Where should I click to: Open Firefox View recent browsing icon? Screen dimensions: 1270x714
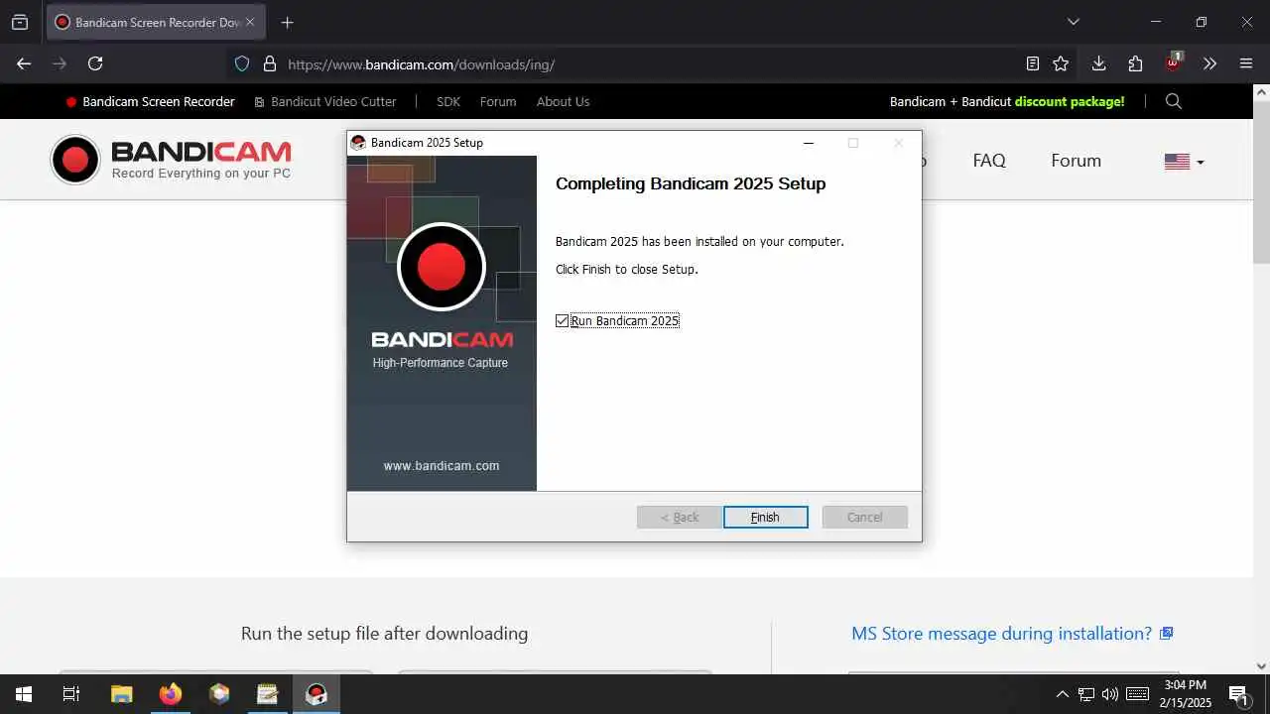coord(20,22)
